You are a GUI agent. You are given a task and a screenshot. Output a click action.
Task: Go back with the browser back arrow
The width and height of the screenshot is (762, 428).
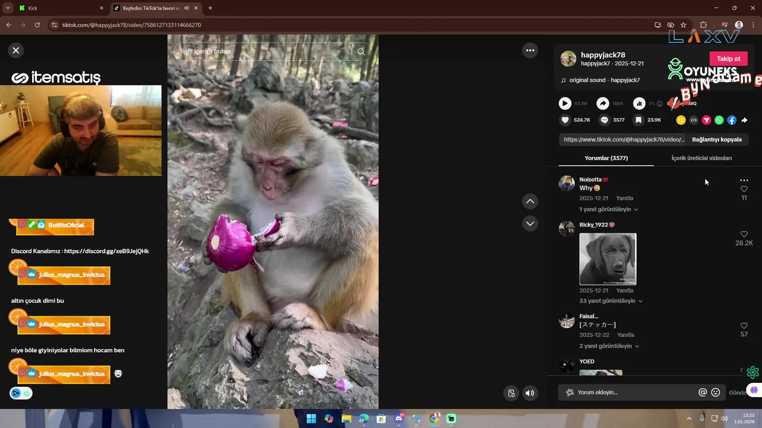click(8, 25)
